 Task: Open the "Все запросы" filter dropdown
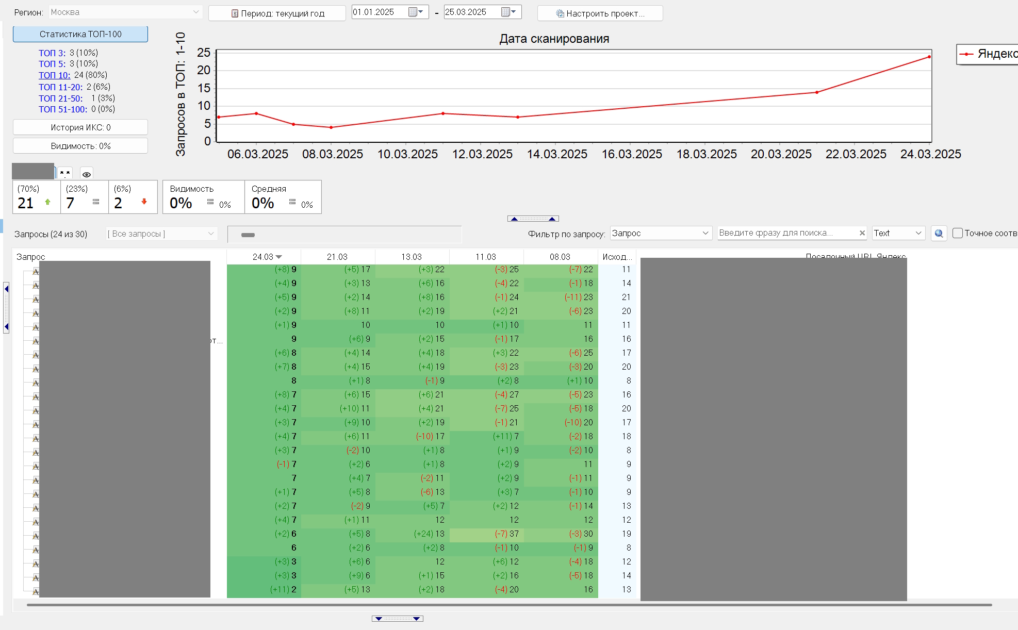pos(211,234)
